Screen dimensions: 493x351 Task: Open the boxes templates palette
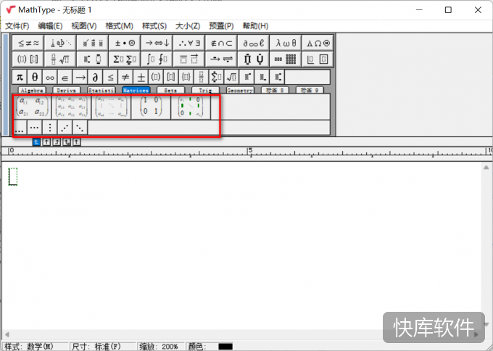318,59
